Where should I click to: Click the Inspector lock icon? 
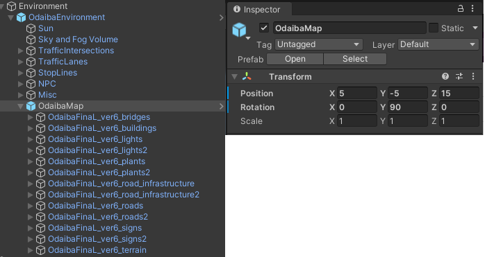pyautogui.click(x=460, y=8)
